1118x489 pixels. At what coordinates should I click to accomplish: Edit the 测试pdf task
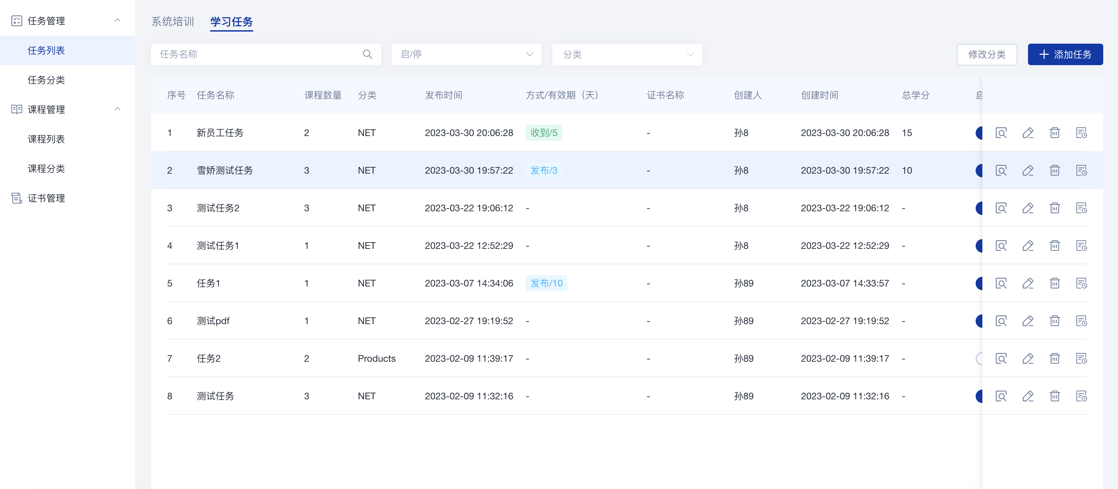1028,321
